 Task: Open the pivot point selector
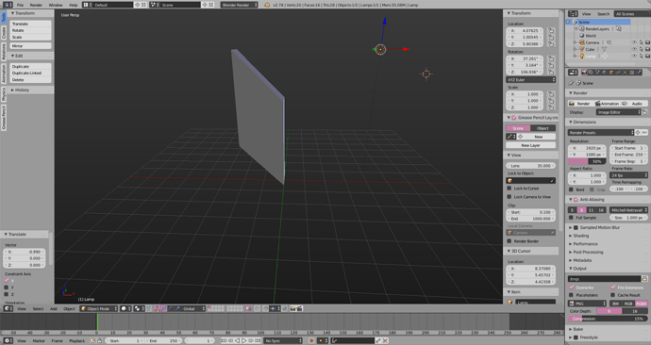pyautogui.click(x=139, y=308)
